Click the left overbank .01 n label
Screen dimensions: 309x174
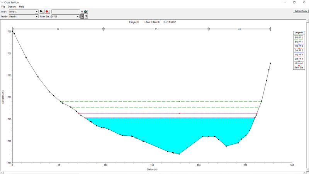tap(58, 29)
